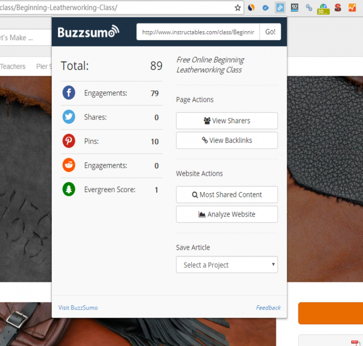This screenshot has width=363, height=346.
Task: Click the Twitter shares icon
Action: [x=69, y=117]
